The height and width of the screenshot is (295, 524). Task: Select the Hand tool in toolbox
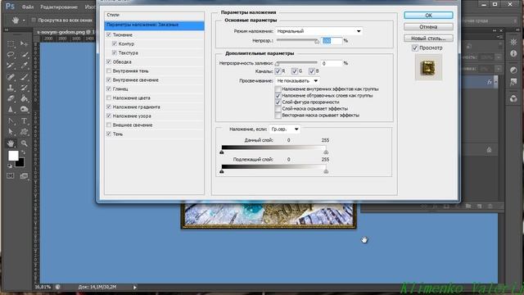(11, 143)
